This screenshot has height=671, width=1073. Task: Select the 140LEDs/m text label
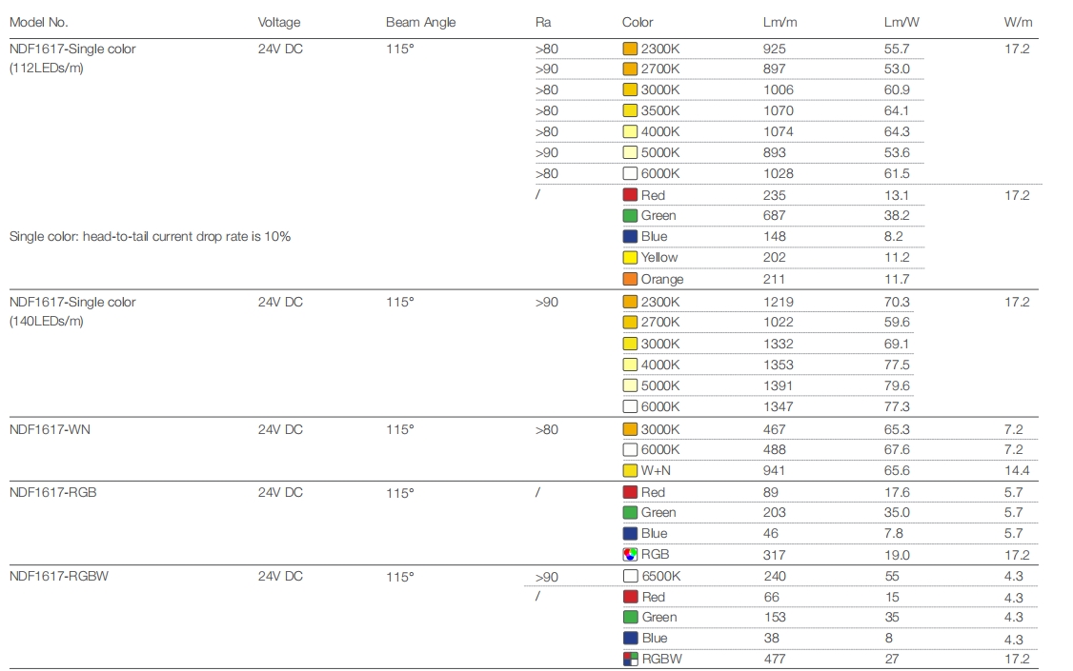47,322
